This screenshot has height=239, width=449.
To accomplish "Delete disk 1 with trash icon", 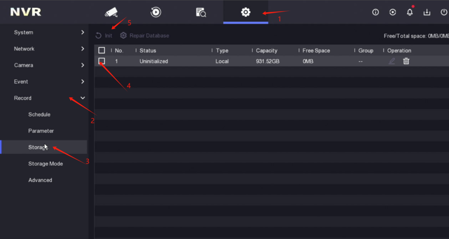I will click(406, 61).
